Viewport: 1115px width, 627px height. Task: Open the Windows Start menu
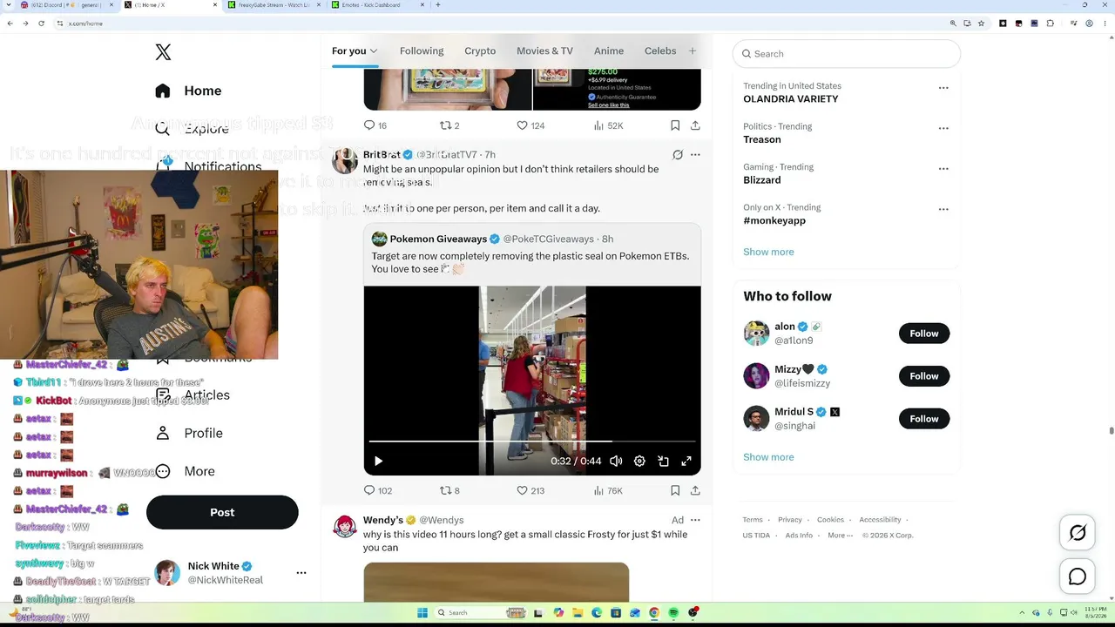click(422, 613)
